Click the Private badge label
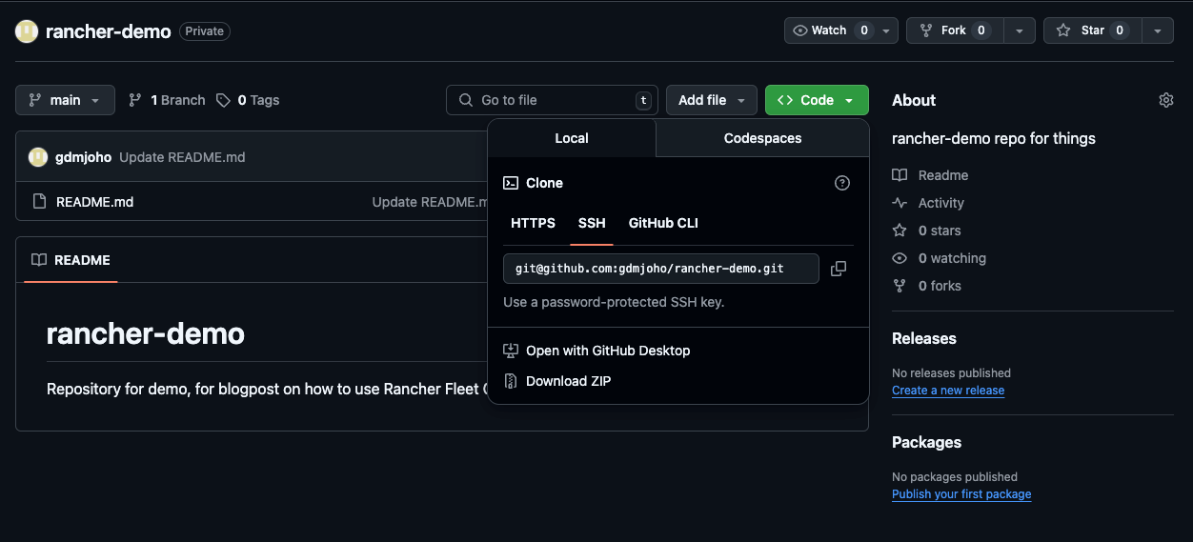Image resolution: width=1193 pixels, height=542 pixels. [205, 31]
